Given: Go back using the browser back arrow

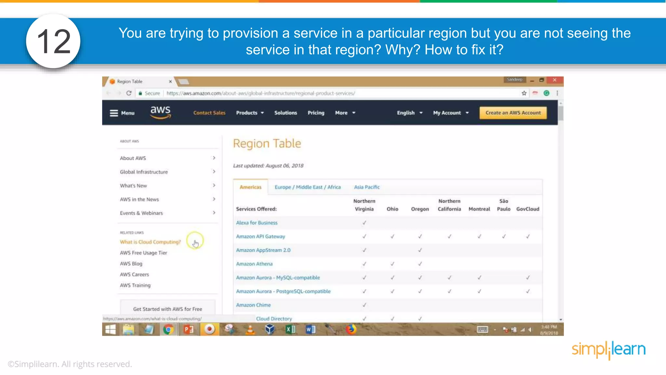Looking at the screenshot, I should coord(108,93).
